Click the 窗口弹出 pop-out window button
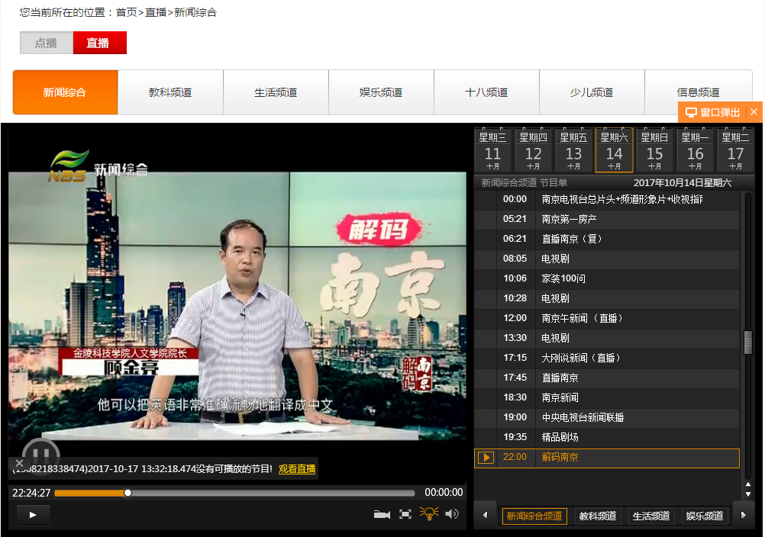 point(712,112)
